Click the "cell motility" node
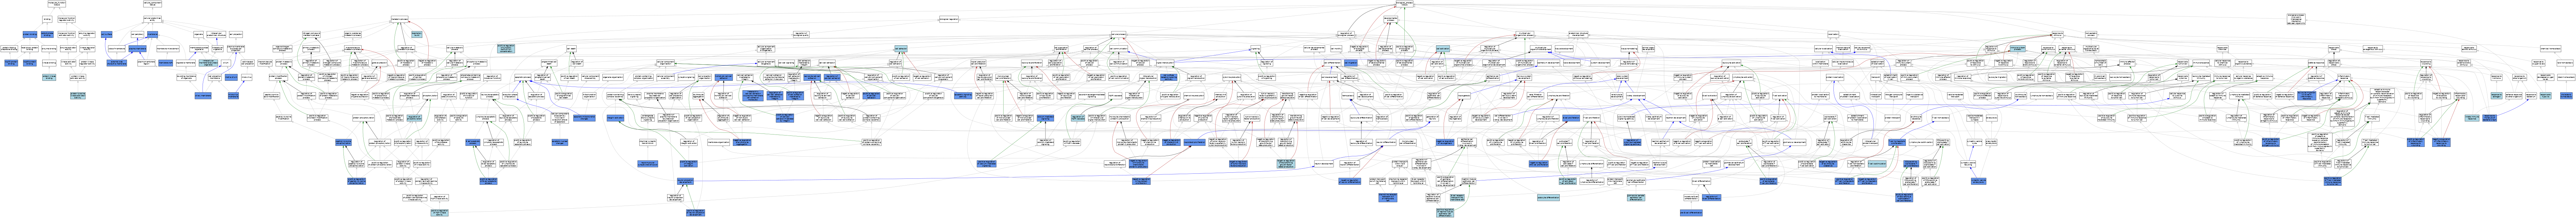This screenshot has height=218, width=2576. click(x=1336, y=49)
